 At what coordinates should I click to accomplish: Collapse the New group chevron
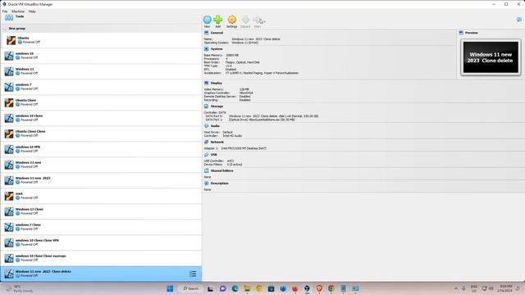[x=5, y=29]
